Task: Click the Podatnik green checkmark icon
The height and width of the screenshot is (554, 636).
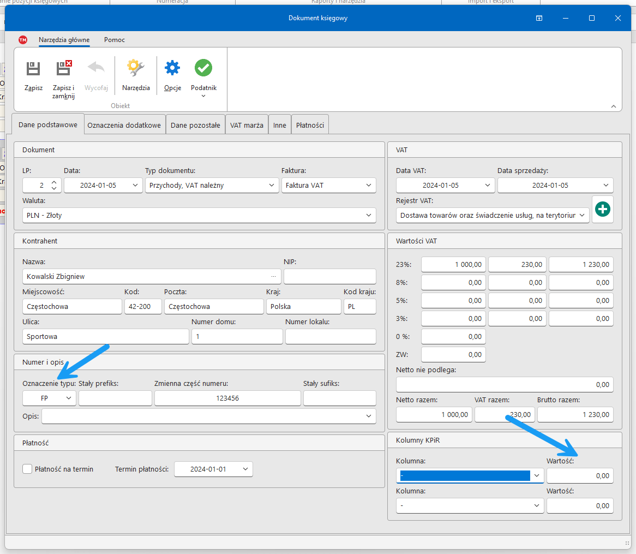Action: [x=203, y=69]
